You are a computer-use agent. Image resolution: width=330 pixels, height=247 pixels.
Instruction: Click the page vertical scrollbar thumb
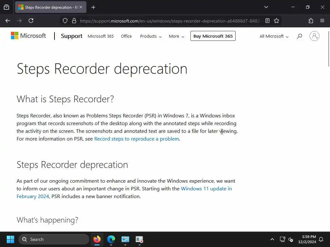pos(328,49)
